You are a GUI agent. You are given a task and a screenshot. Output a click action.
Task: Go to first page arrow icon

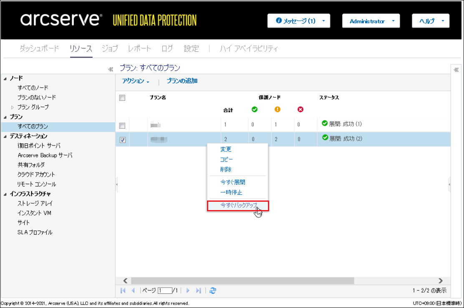click(123, 290)
